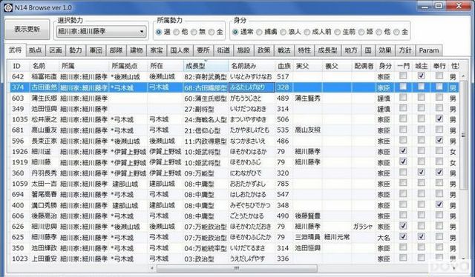
Task: Click the vertical scrollbar down arrow
Action: click(463, 258)
